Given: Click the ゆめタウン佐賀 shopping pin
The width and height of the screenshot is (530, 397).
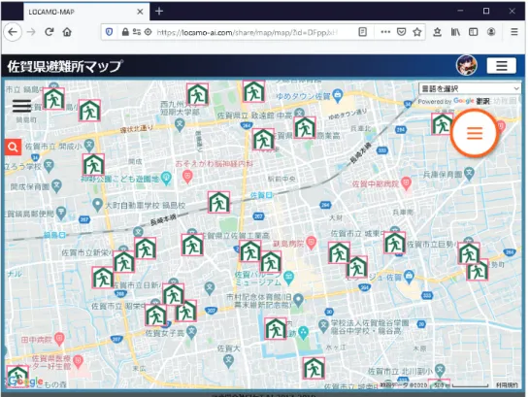Looking at the screenshot, I should 338,96.
